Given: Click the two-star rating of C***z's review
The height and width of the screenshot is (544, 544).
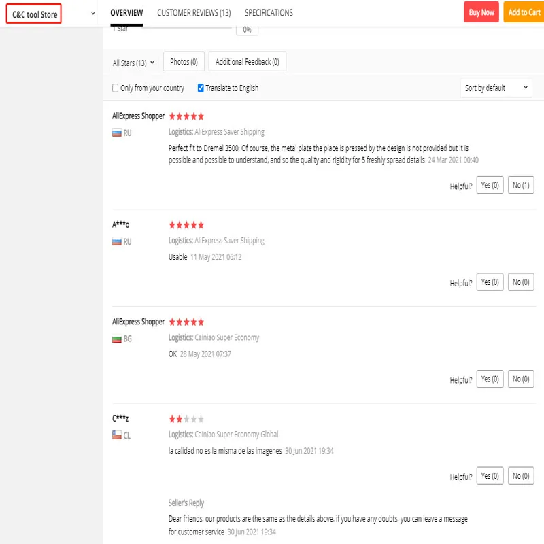Looking at the screenshot, I should (x=186, y=419).
